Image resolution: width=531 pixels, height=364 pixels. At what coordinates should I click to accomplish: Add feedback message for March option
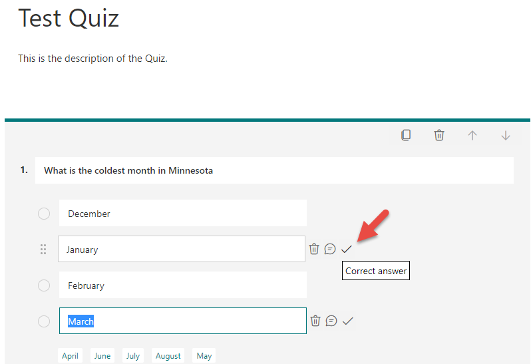[x=331, y=321]
